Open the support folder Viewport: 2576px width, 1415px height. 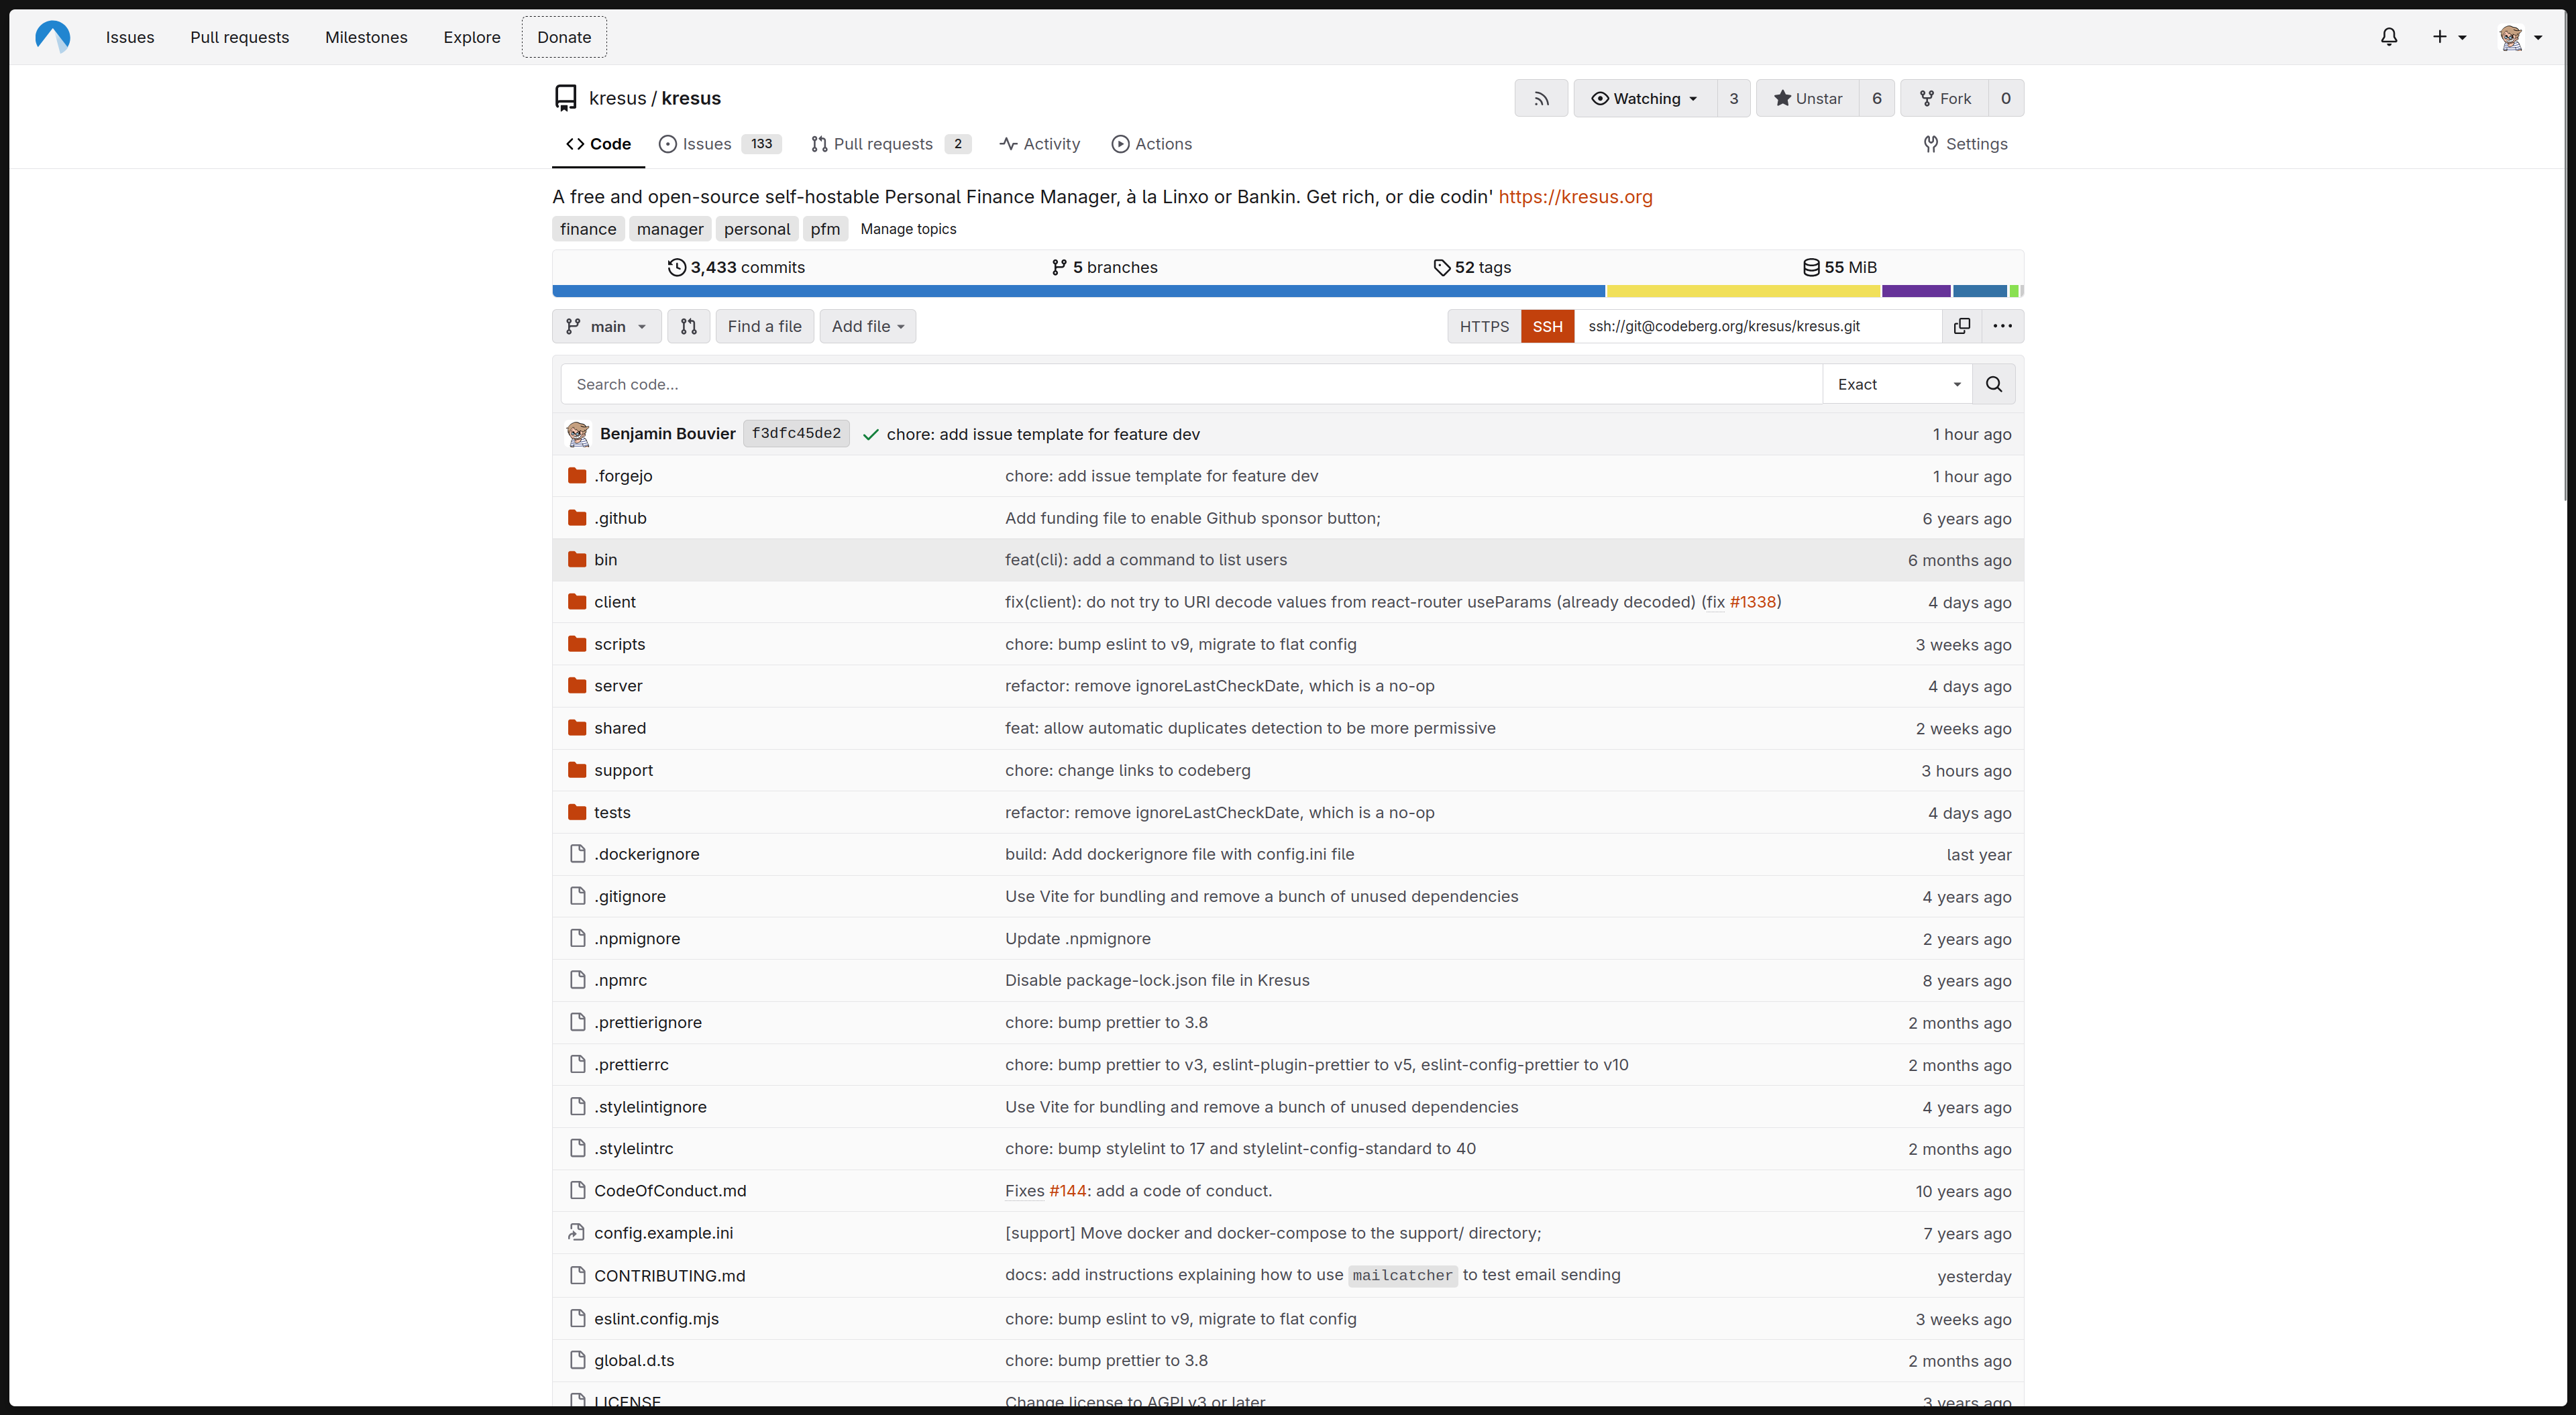click(623, 770)
